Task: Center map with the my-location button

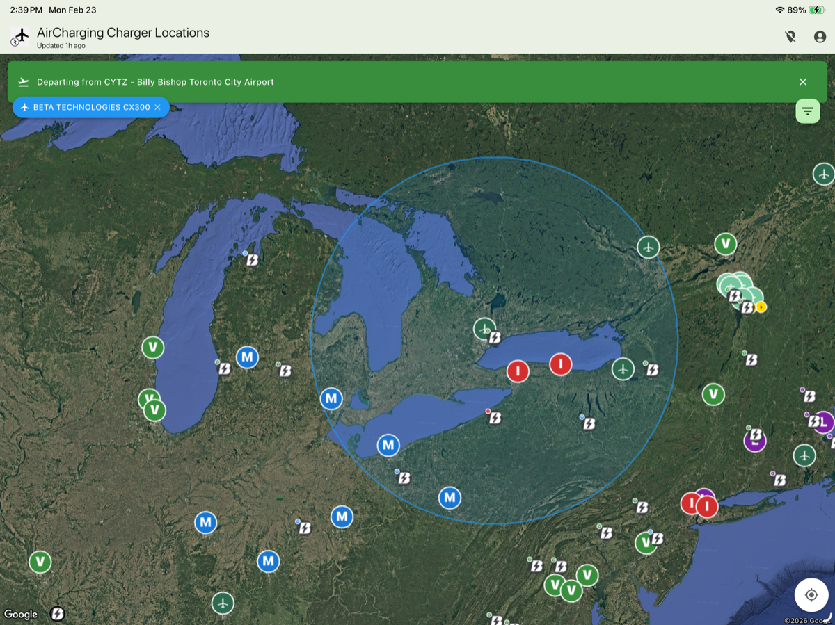Action: tap(811, 595)
